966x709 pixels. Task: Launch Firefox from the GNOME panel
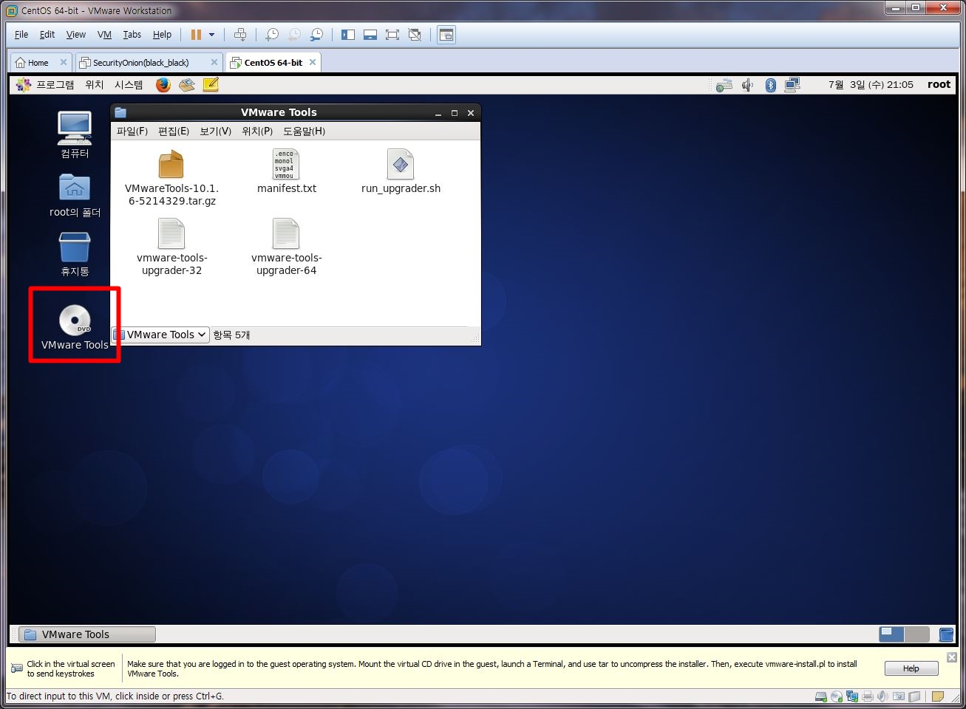pyautogui.click(x=163, y=85)
